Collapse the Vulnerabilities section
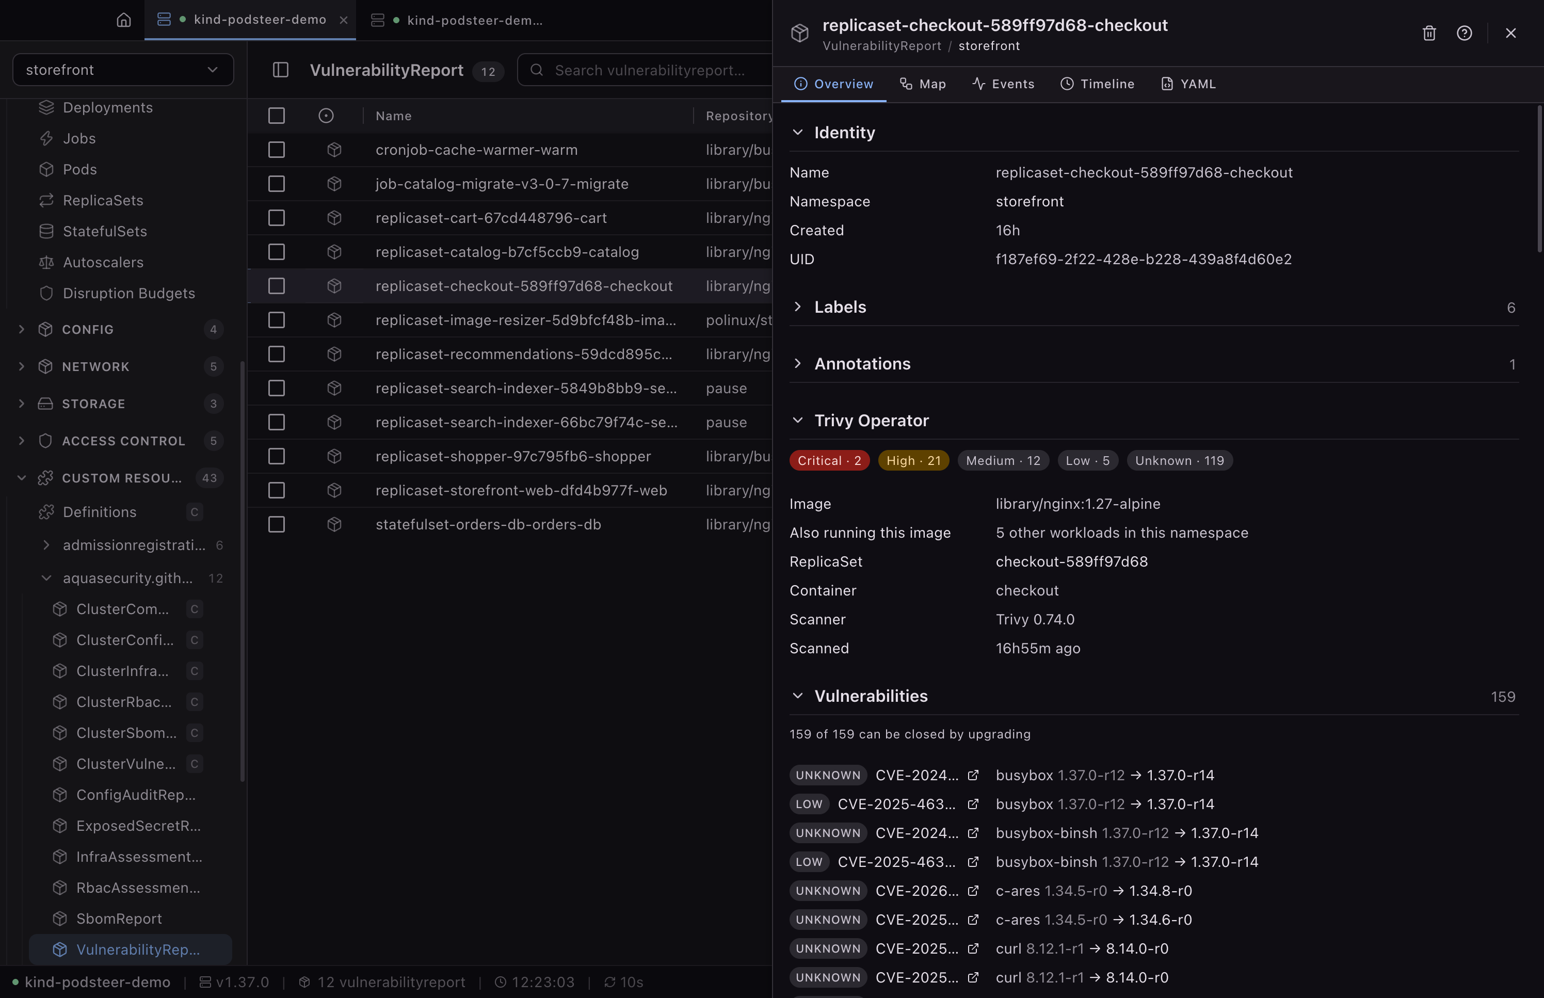Viewport: 1544px width, 998px height. [x=798, y=696]
